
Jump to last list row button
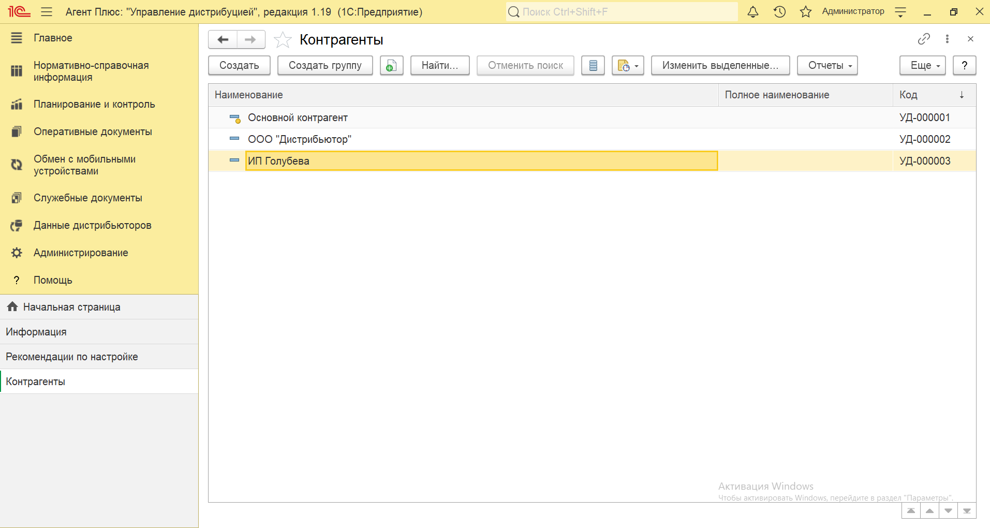(967, 510)
